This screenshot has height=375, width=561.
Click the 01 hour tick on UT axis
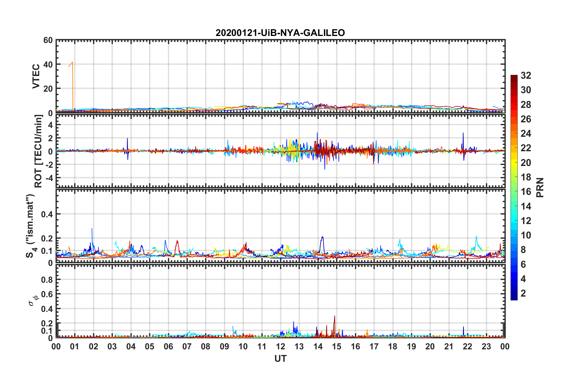(x=75, y=346)
